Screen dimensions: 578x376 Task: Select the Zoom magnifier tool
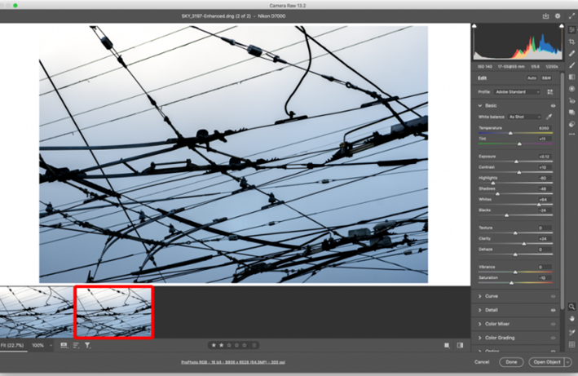(571, 307)
